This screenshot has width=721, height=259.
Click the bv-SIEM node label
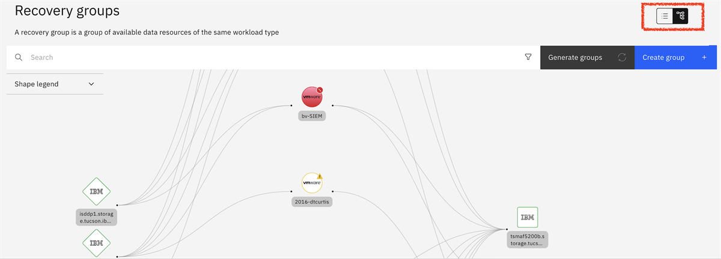tap(312, 116)
